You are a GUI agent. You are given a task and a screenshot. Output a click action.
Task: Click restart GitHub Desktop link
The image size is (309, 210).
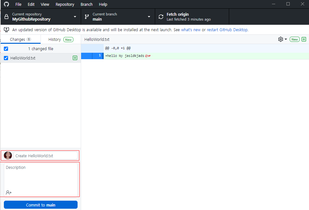pyautogui.click(x=227, y=30)
